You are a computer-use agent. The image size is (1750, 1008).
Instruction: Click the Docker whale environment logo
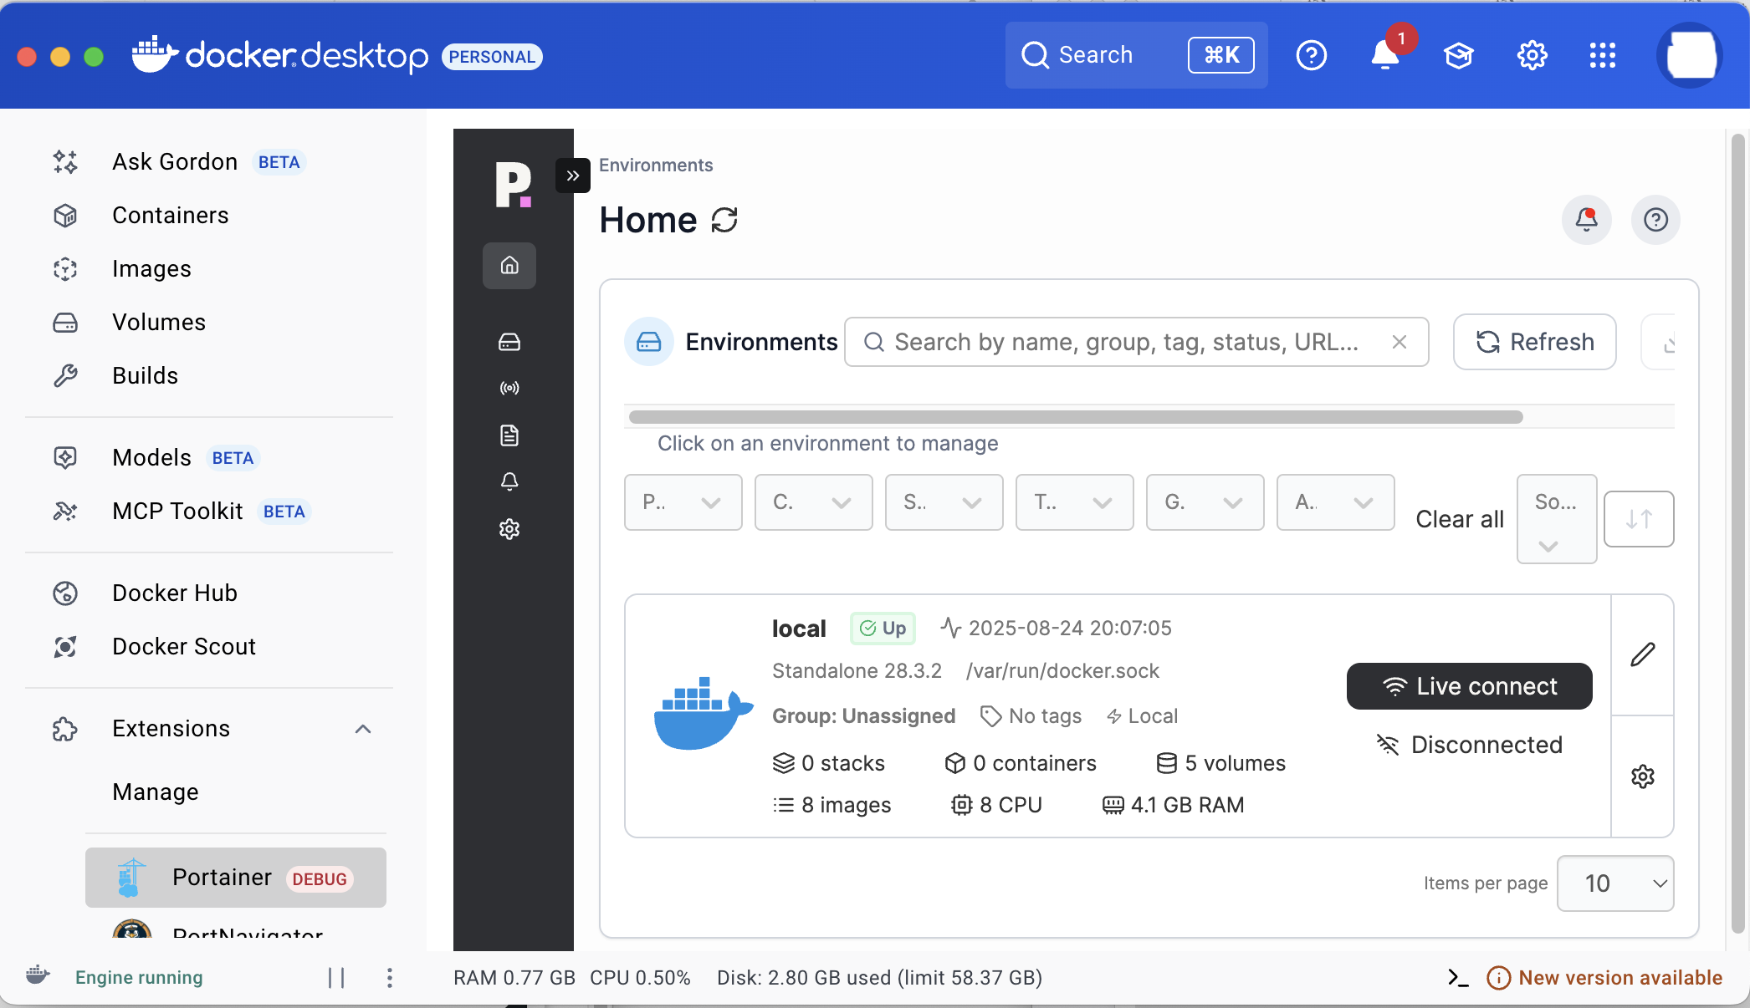703,713
